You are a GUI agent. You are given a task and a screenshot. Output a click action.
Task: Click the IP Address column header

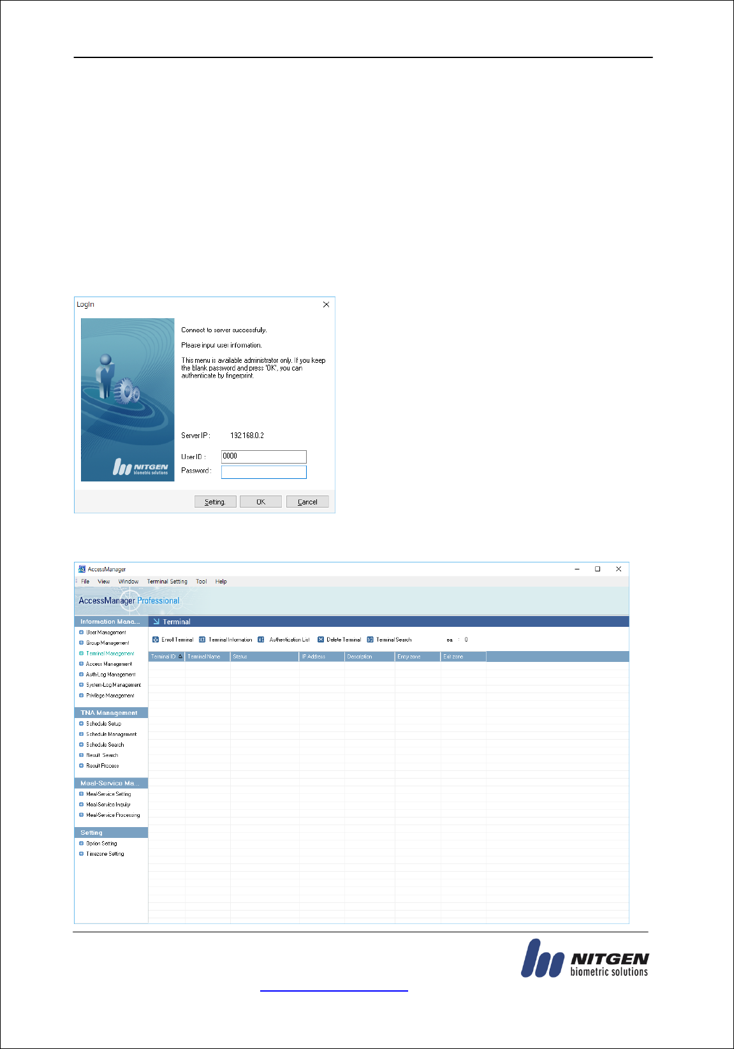[x=322, y=657]
